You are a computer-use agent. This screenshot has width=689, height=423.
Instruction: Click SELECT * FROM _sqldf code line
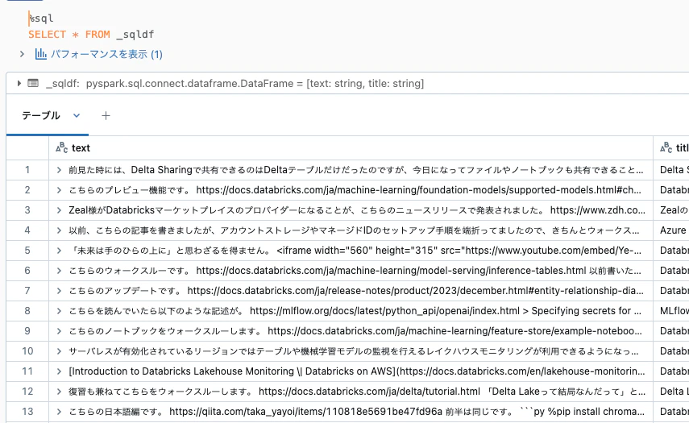click(91, 35)
